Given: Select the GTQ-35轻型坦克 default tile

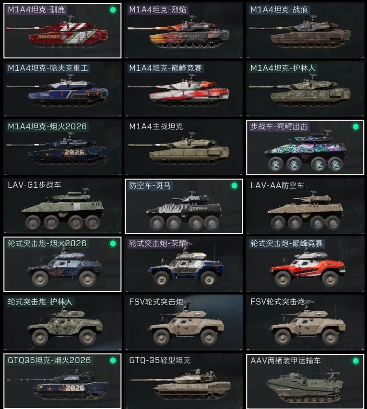Looking at the screenshot, I should coord(184,381).
